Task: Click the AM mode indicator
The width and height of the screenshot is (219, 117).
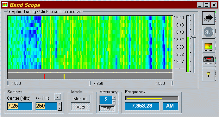Action: [x=171, y=106]
